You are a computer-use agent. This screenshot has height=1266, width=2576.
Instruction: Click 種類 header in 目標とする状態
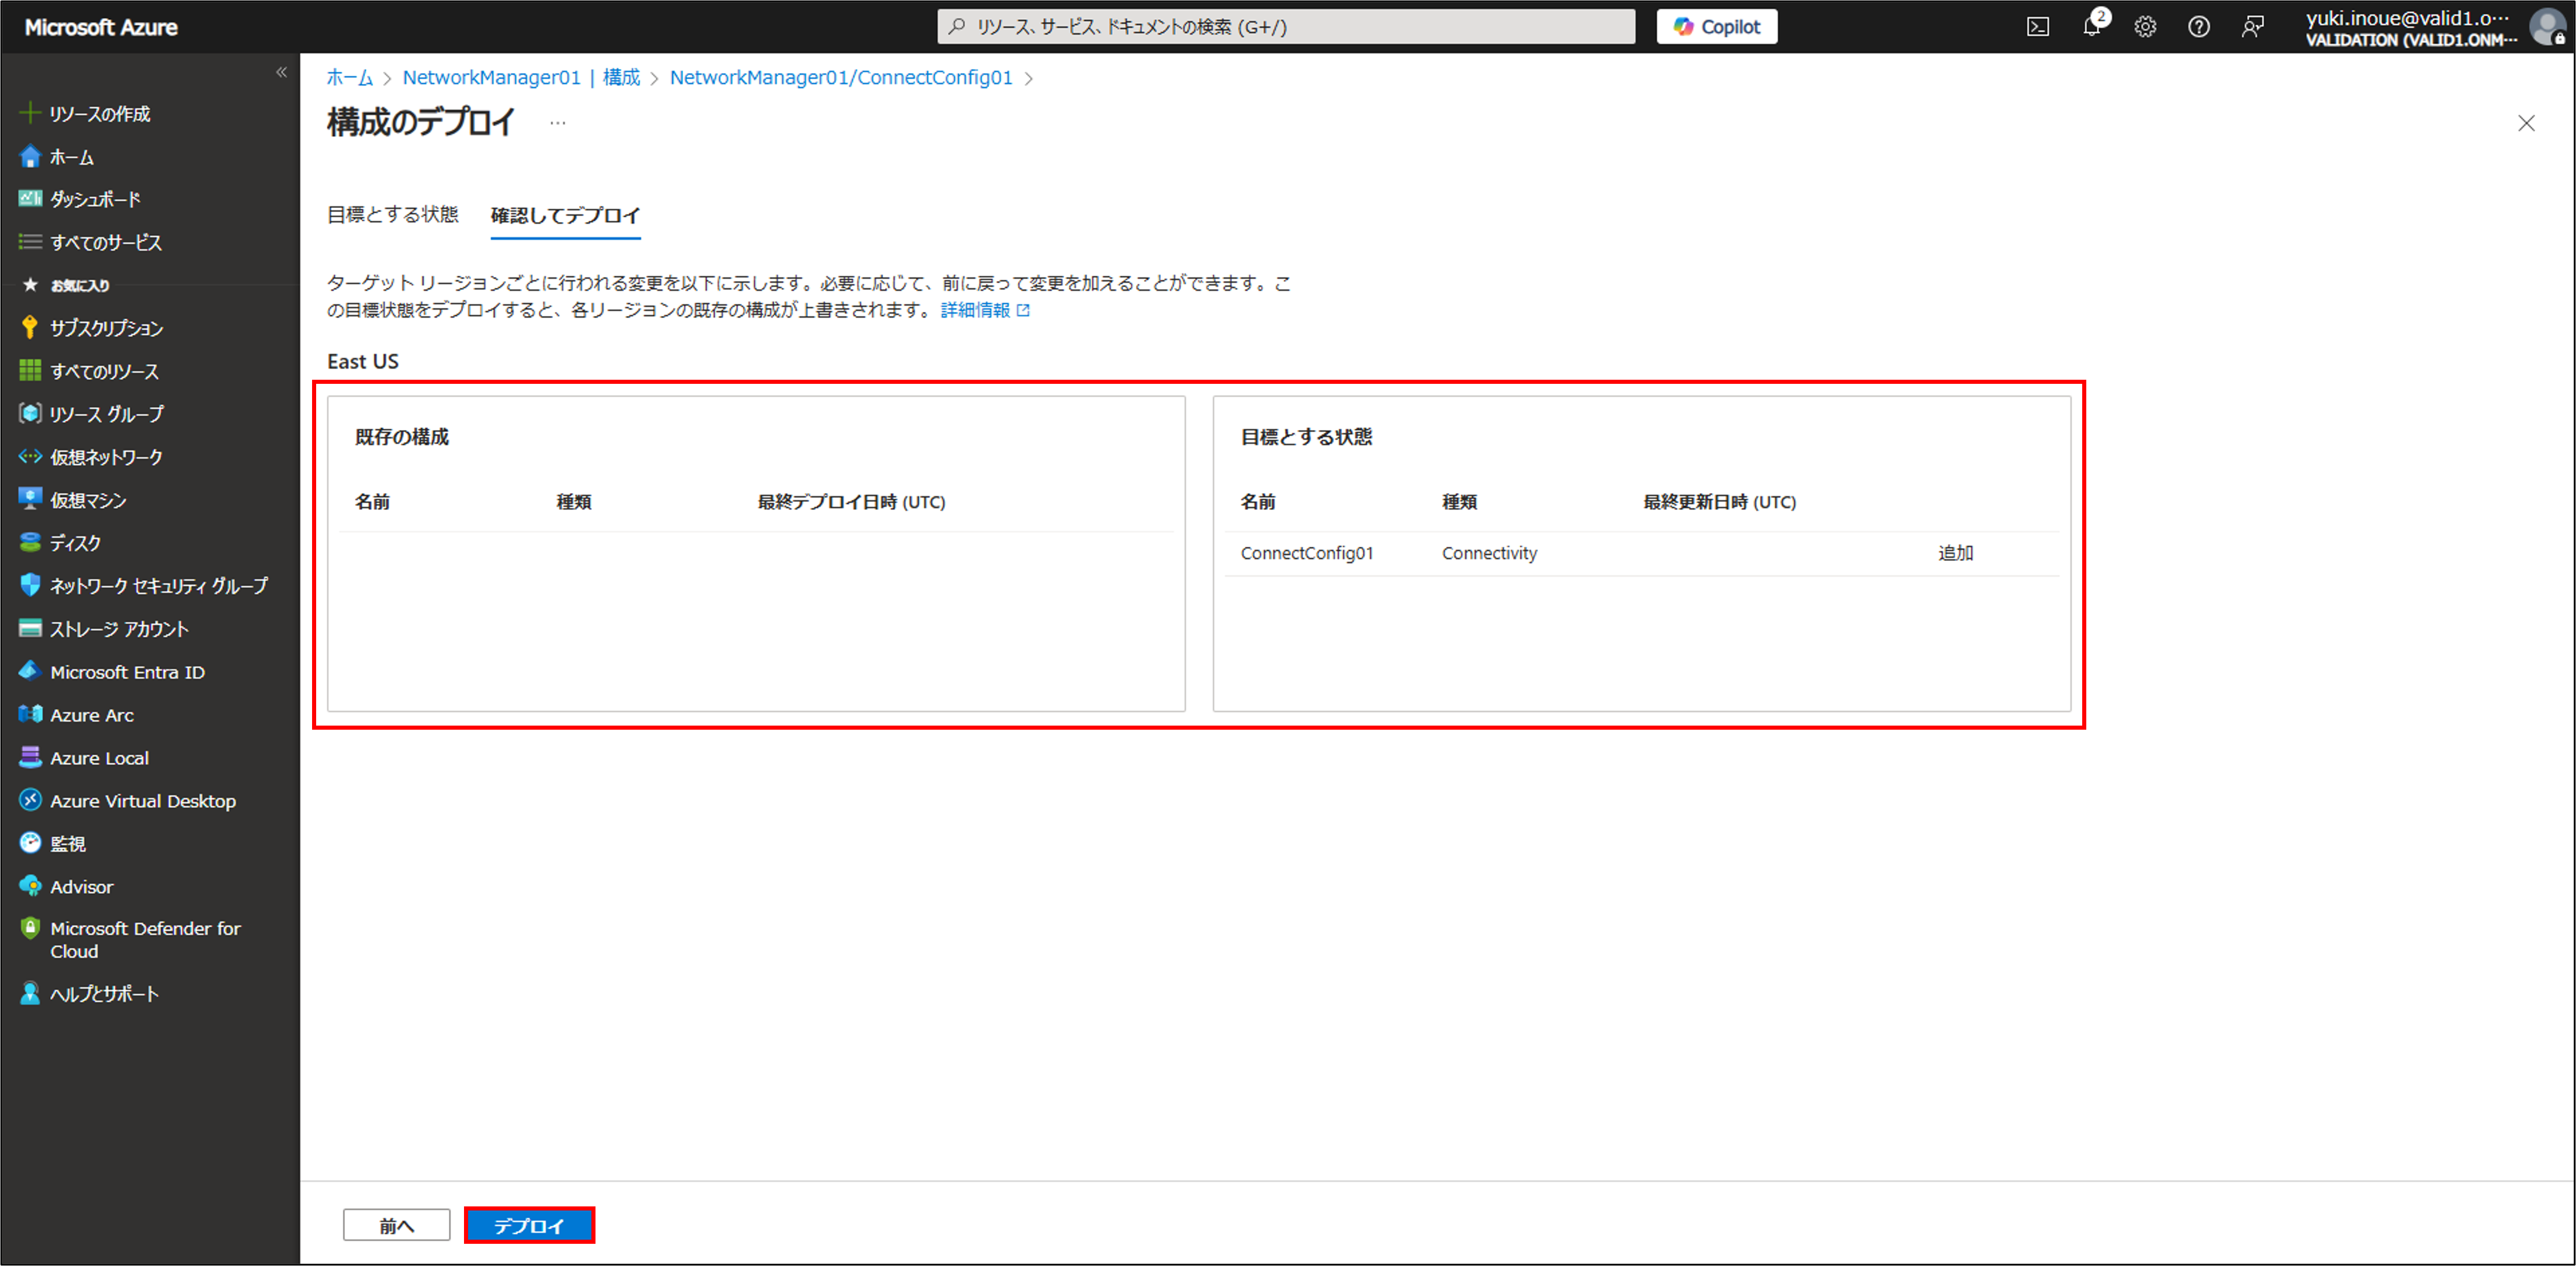1459,502
